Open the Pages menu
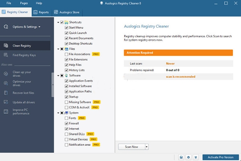 24,3
